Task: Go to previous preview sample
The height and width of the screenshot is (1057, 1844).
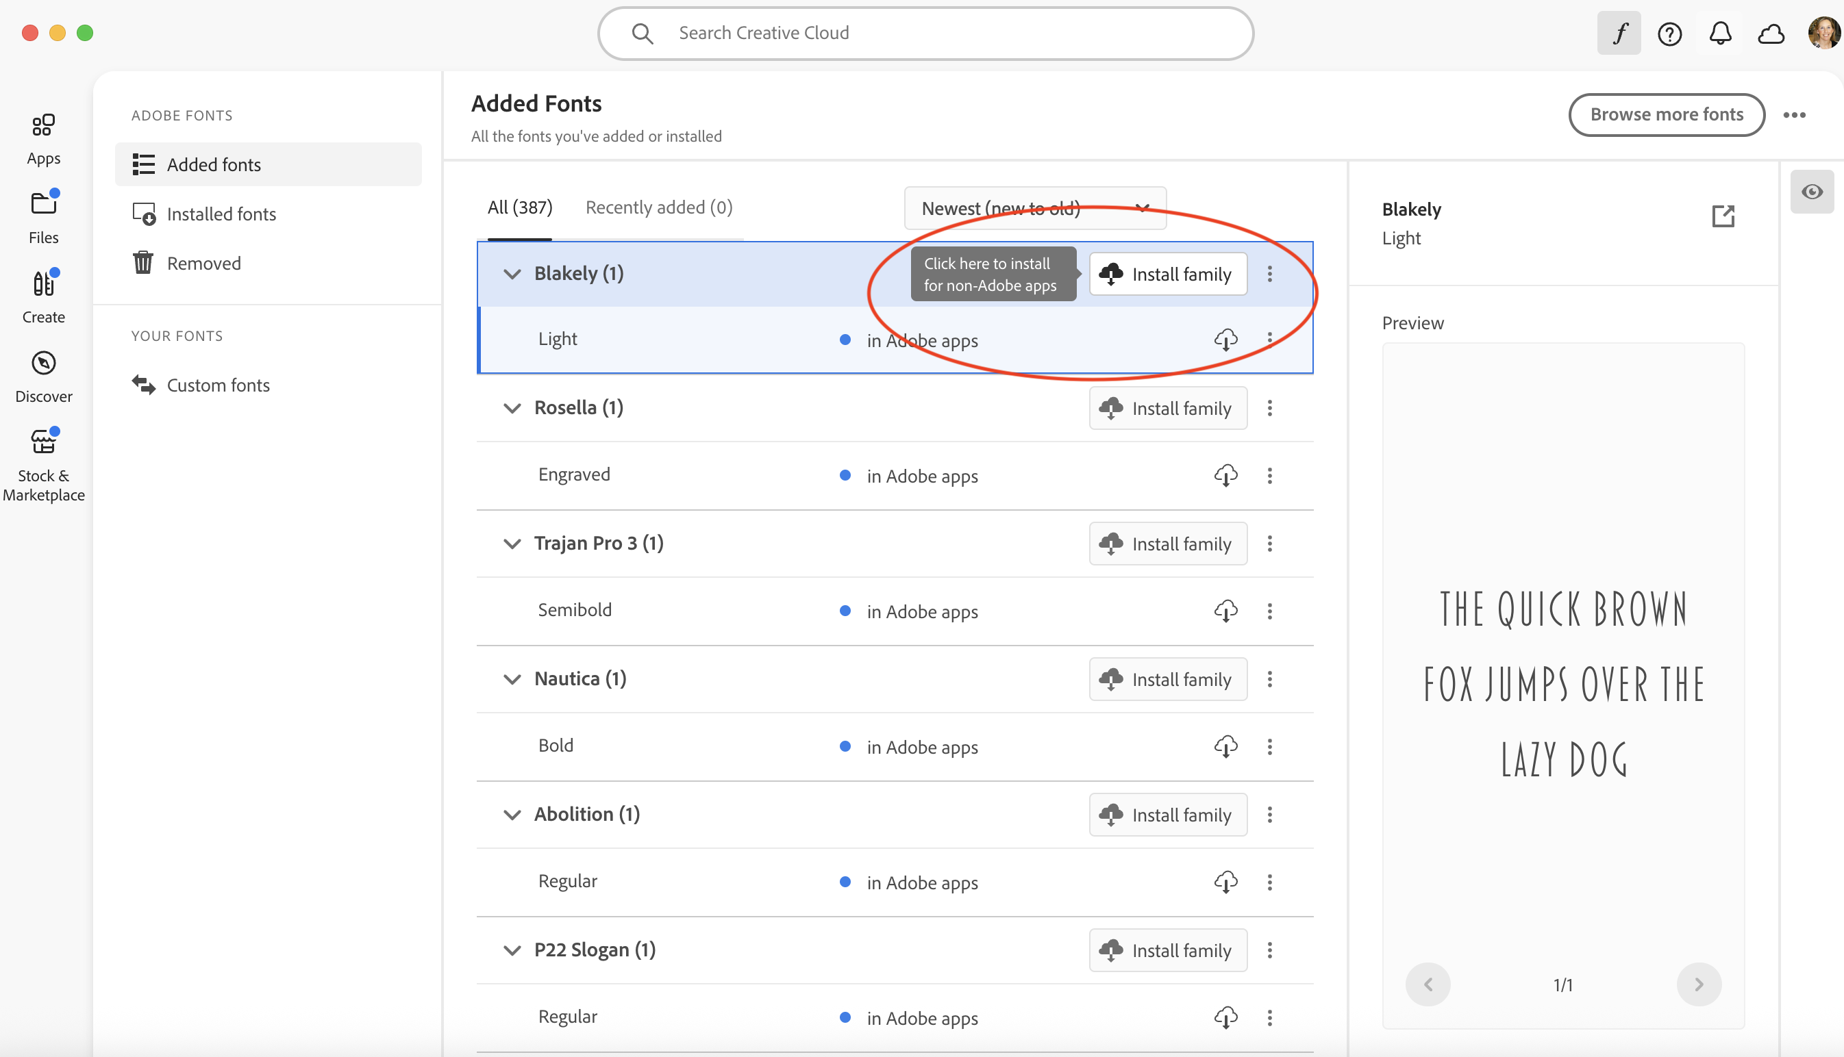Action: pyautogui.click(x=1428, y=984)
